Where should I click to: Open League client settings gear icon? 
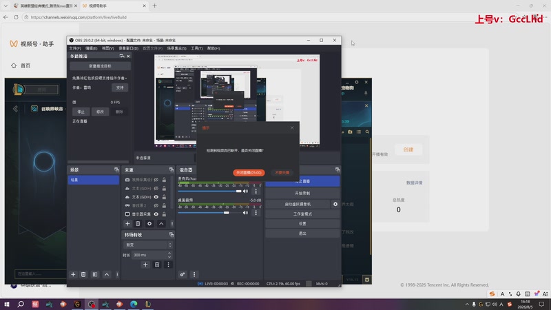pyautogui.click(x=356, y=82)
